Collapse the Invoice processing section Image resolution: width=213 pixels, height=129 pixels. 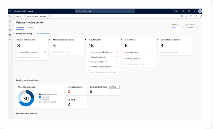click(x=15, y=34)
